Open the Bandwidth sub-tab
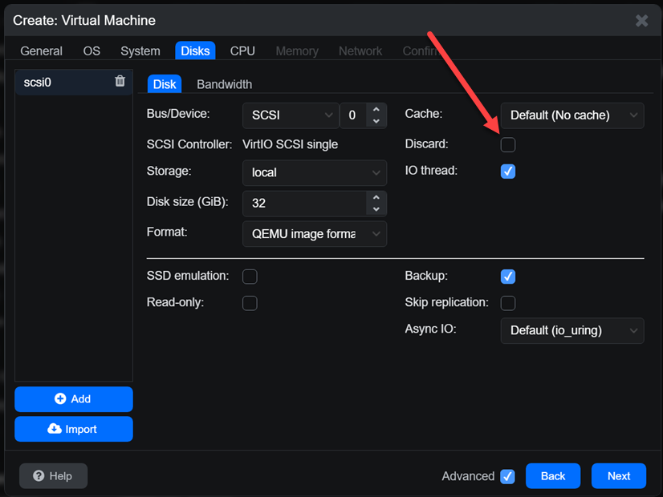The width and height of the screenshot is (663, 497). [x=225, y=84]
